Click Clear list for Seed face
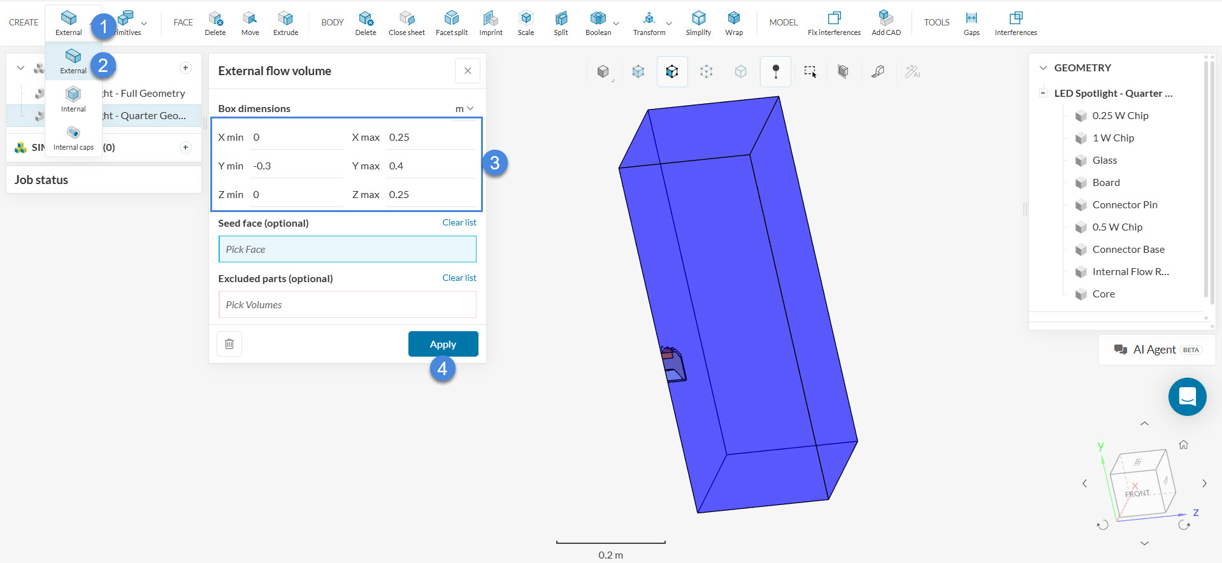Image resolution: width=1222 pixels, height=563 pixels. (459, 222)
